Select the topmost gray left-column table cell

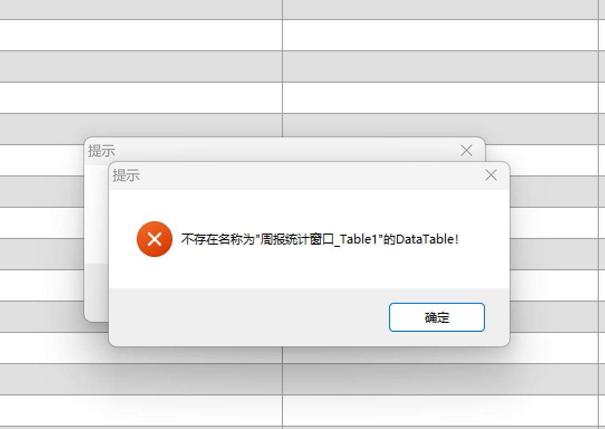point(141,9)
